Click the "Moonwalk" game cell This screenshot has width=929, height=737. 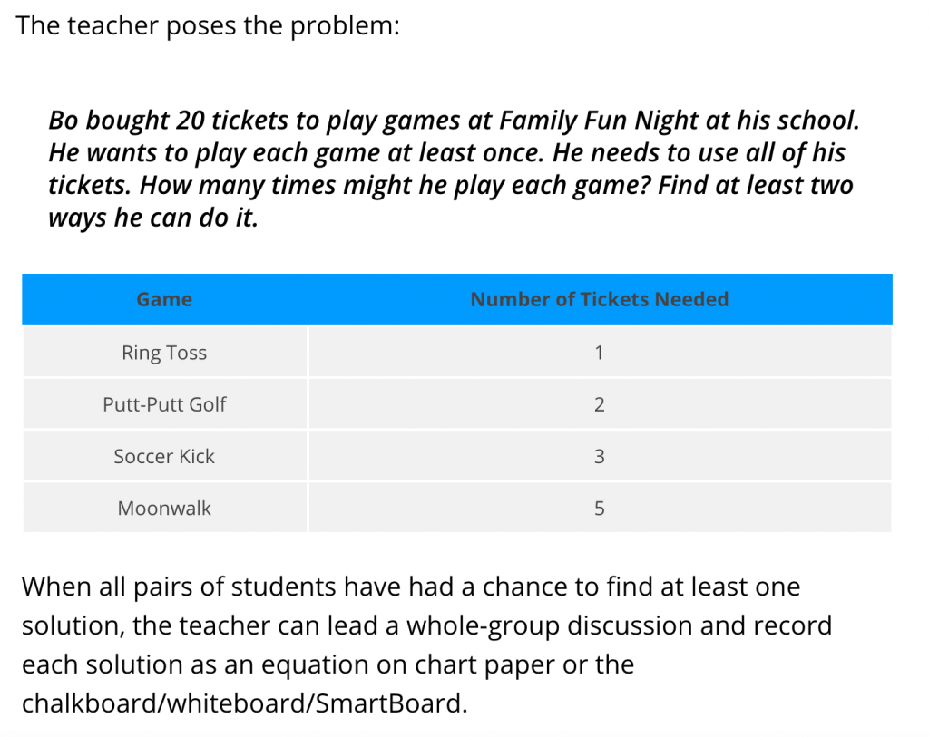(x=164, y=509)
